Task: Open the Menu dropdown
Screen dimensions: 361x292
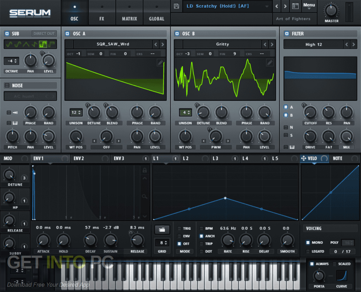Action: [x=309, y=6]
